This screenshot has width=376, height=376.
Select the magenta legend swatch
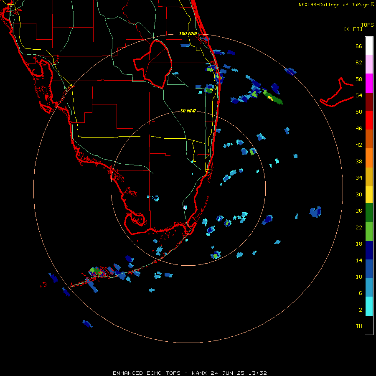click(369, 83)
